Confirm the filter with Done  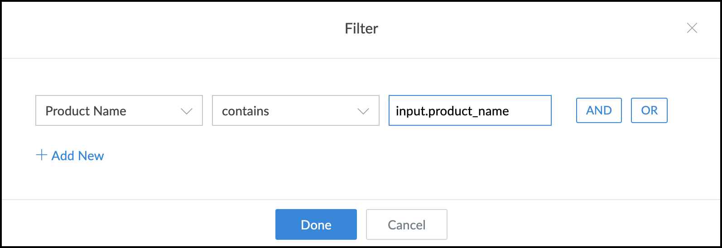click(316, 224)
